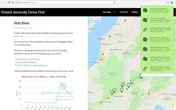Click the browser forward arrow
The width and height of the screenshot is (176, 110).
click(x=5, y=2)
